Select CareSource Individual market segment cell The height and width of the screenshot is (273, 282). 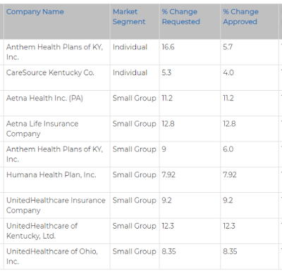tap(135, 77)
